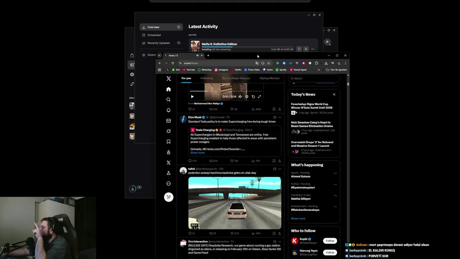The width and height of the screenshot is (460, 259).
Task: Open the GTA car video thumbnail
Action: click(x=235, y=203)
